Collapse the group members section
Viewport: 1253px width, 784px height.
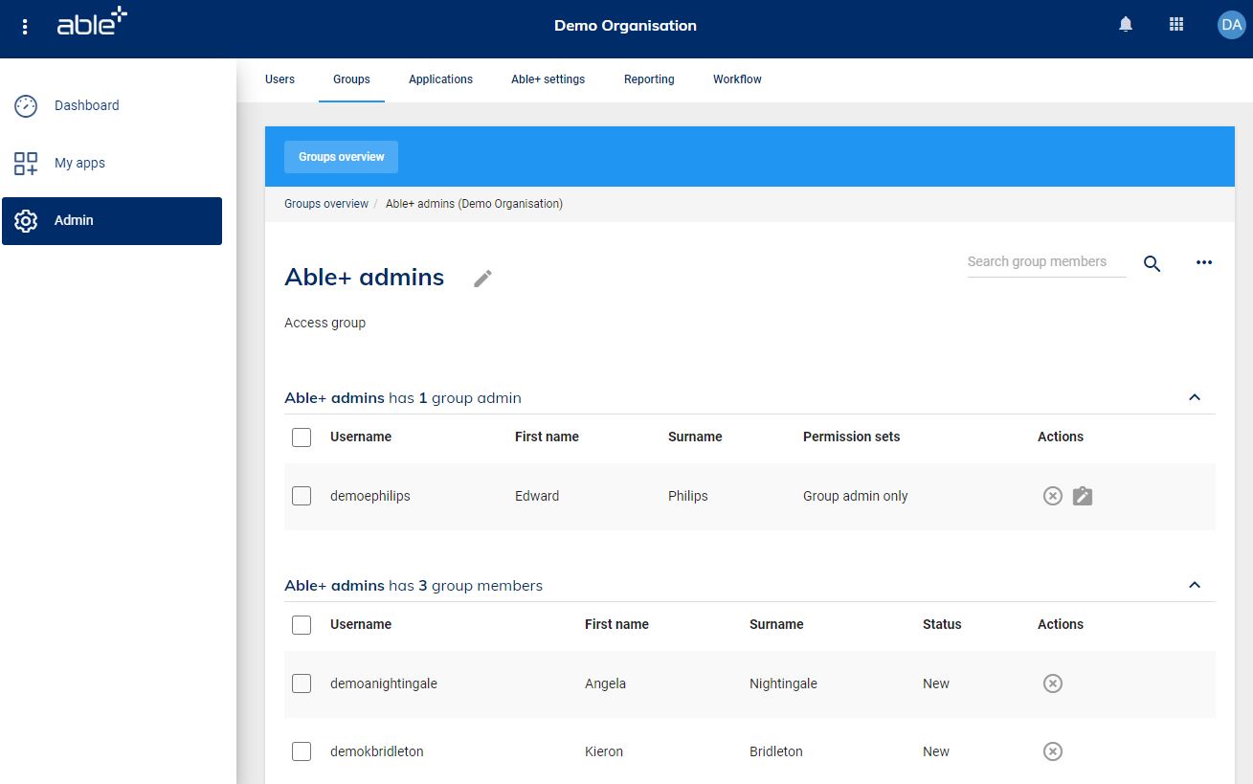(x=1194, y=585)
